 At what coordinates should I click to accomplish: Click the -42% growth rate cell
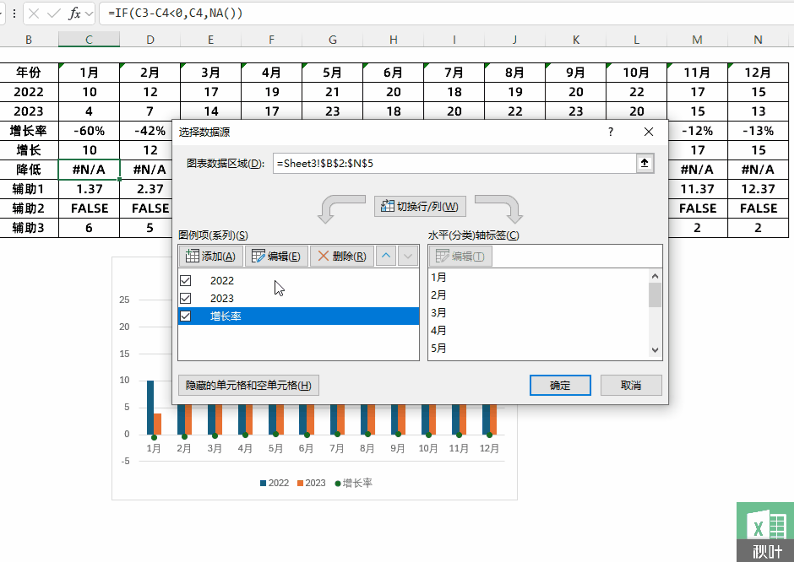(x=150, y=131)
